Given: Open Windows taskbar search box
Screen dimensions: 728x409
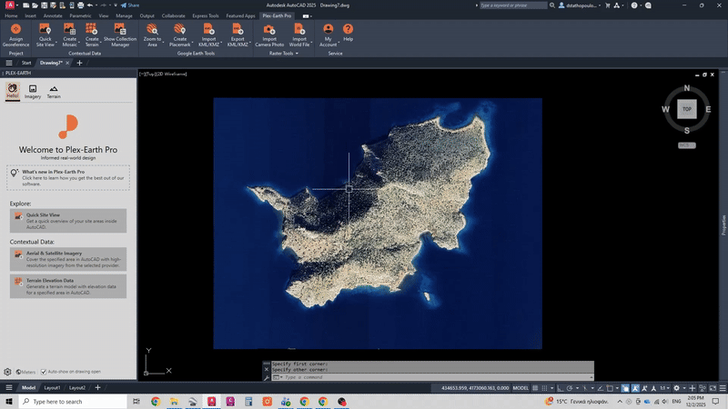Looking at the screenshot, I should click(x=73, y=402).
